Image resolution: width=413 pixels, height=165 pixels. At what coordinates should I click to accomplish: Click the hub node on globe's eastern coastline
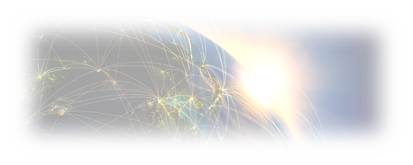click(x=223, y=90)
